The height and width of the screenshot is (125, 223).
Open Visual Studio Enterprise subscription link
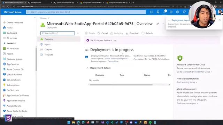(x=117, y=59)
